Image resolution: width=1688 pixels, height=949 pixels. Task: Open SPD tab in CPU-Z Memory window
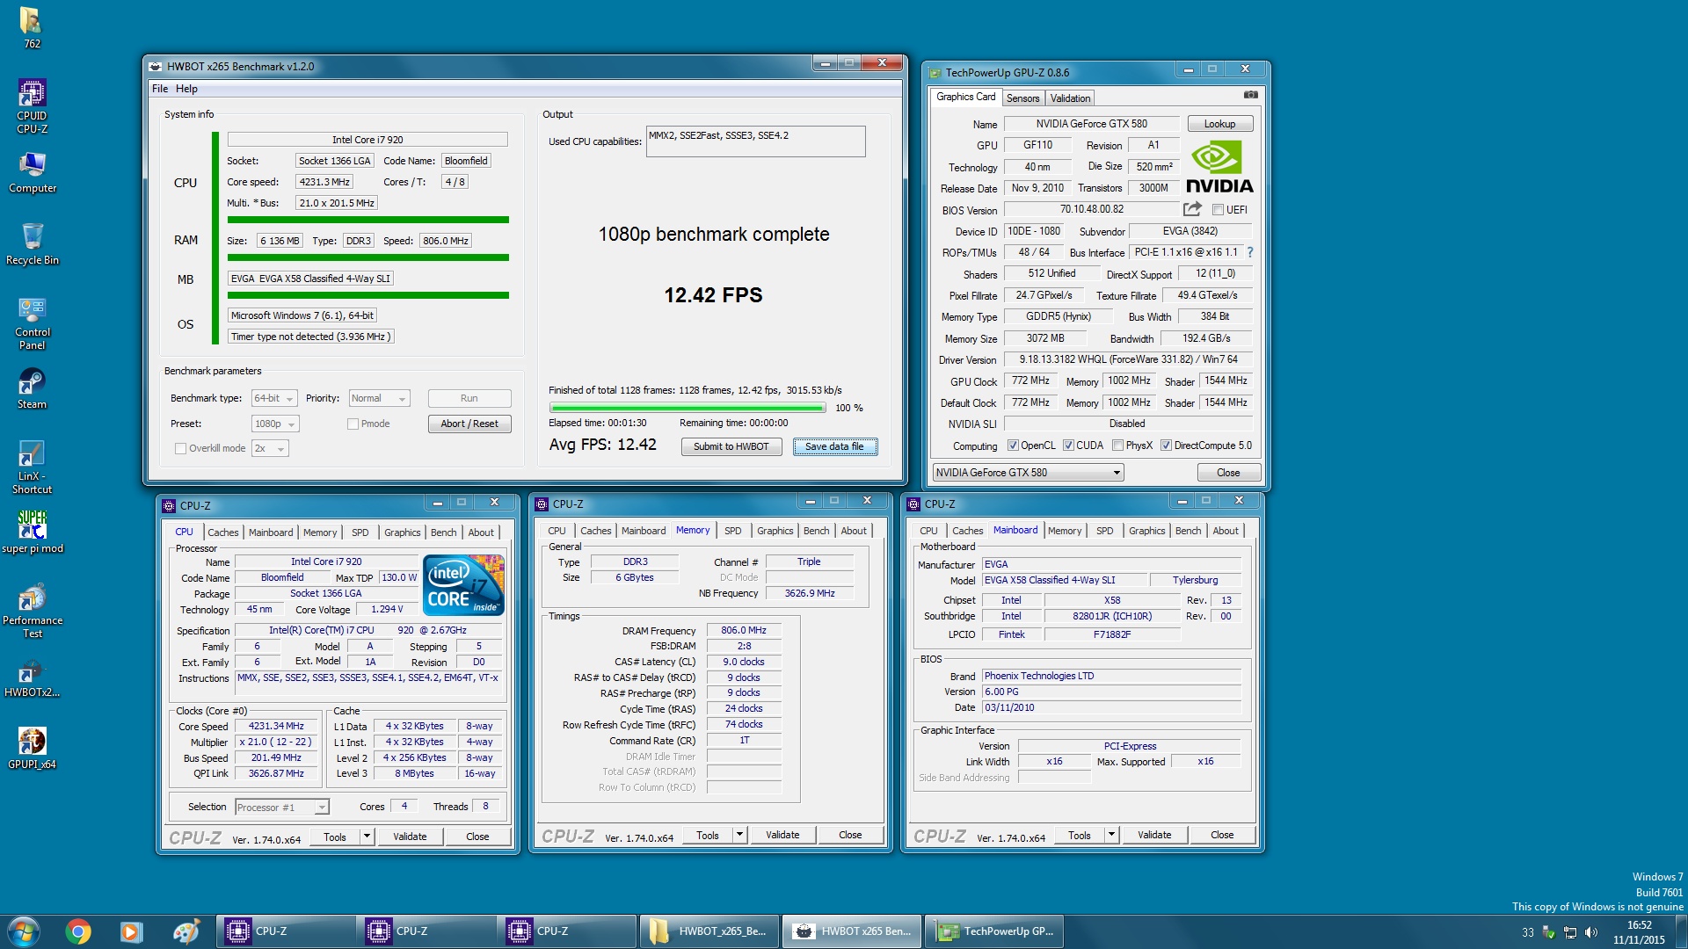(732, 531)
